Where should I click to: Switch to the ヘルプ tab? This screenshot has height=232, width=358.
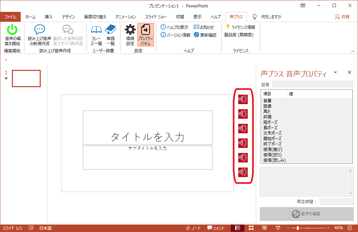click(x=215, y=17)
